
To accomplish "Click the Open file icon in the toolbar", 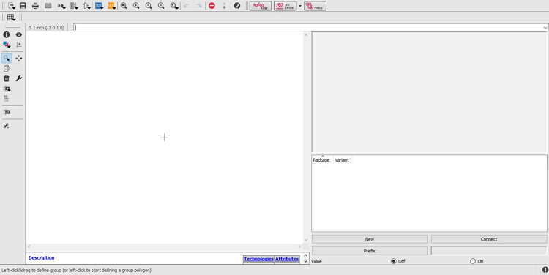I will [12, 6].
